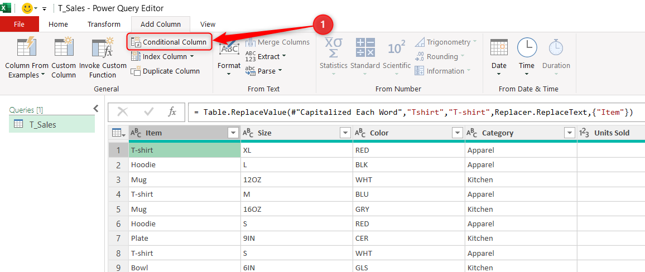Click the Color column data type icon

(361, 133)
